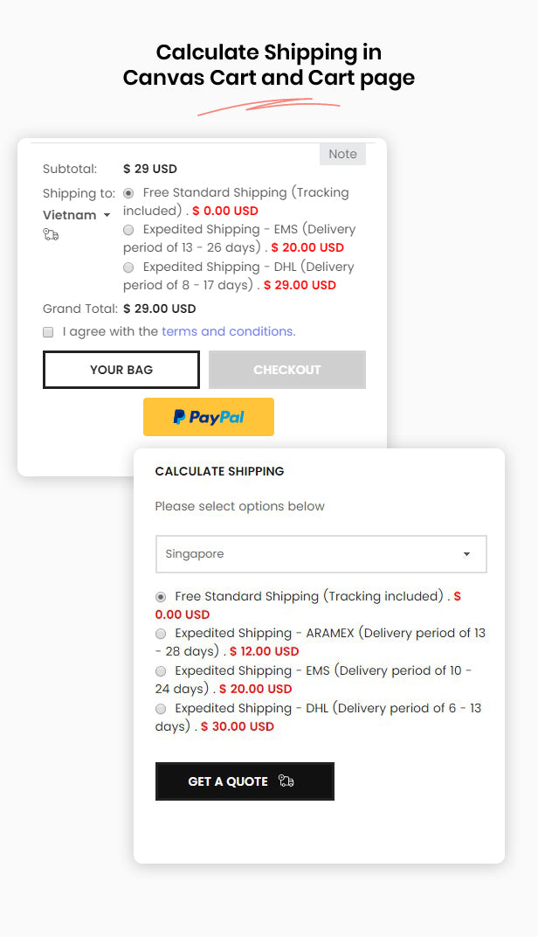Click the greyed CHECKOUT button

(287, 370)
